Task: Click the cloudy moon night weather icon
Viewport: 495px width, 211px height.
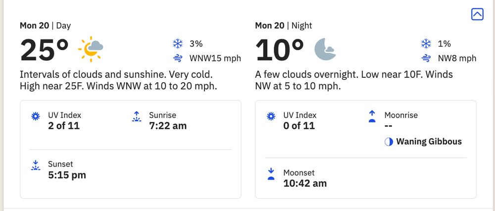Action: [326, 49]
